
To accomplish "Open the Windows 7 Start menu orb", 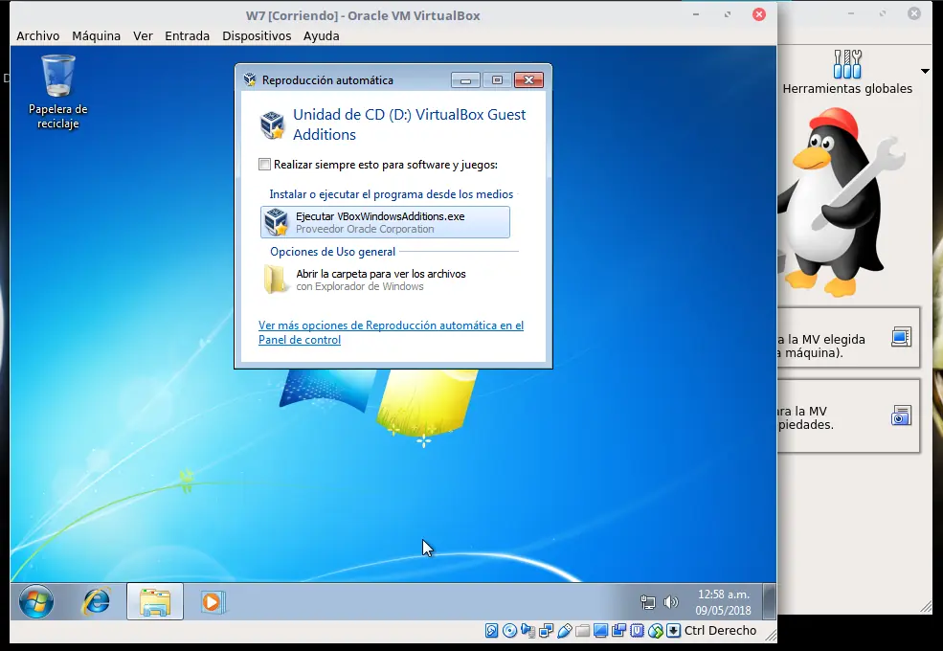I will tap(36, 601).
